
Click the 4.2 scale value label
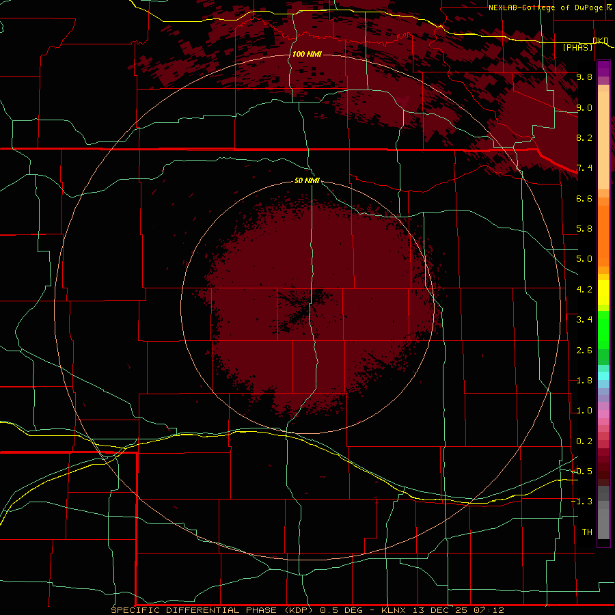pos(584,290)
